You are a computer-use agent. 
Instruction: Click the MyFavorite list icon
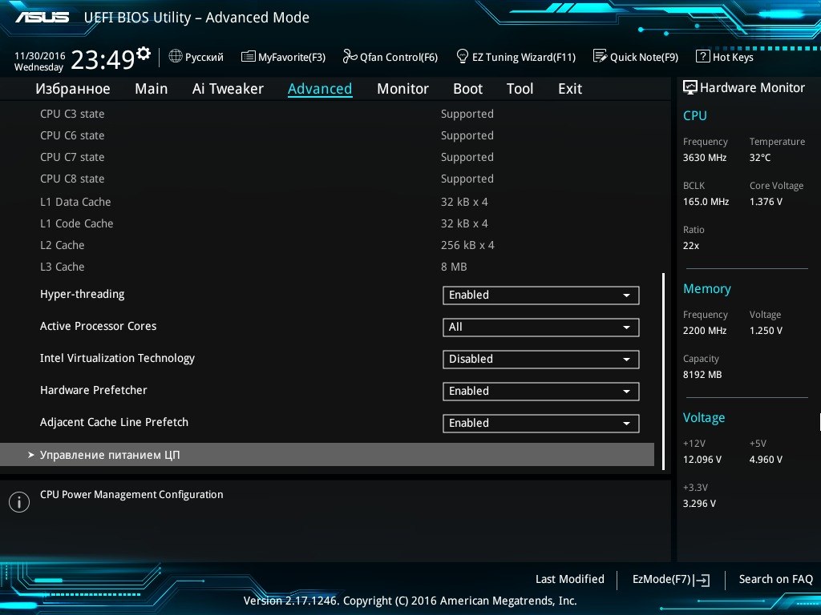pyautogui.click(x=249, y=57)
